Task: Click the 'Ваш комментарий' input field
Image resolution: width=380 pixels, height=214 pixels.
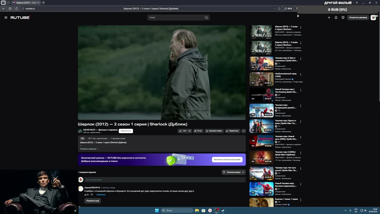Action: tap(165, 180)
